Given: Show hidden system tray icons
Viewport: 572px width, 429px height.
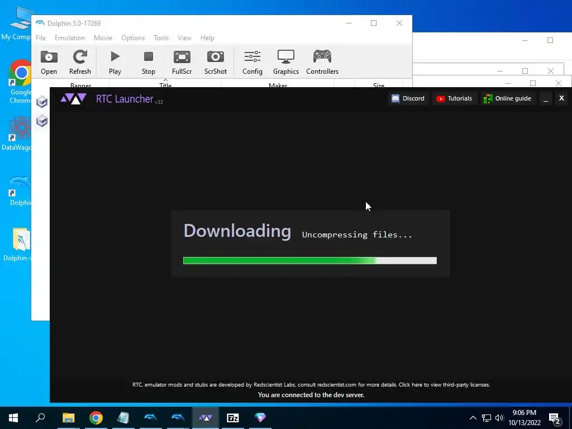Looking at the screenshot, I should (473, 418).
